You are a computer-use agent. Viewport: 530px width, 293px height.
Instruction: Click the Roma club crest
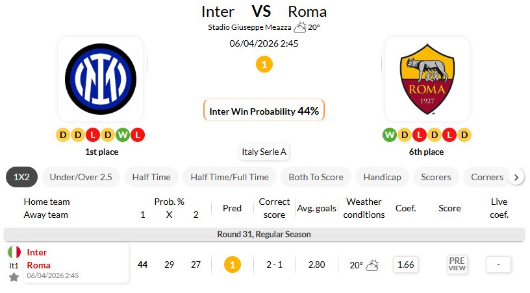427,78
